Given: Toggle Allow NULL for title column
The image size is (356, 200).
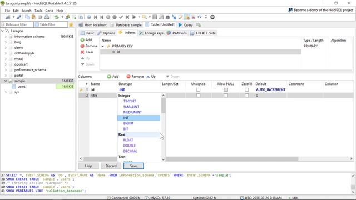Looking at the screenshot, I should point(225,96).
